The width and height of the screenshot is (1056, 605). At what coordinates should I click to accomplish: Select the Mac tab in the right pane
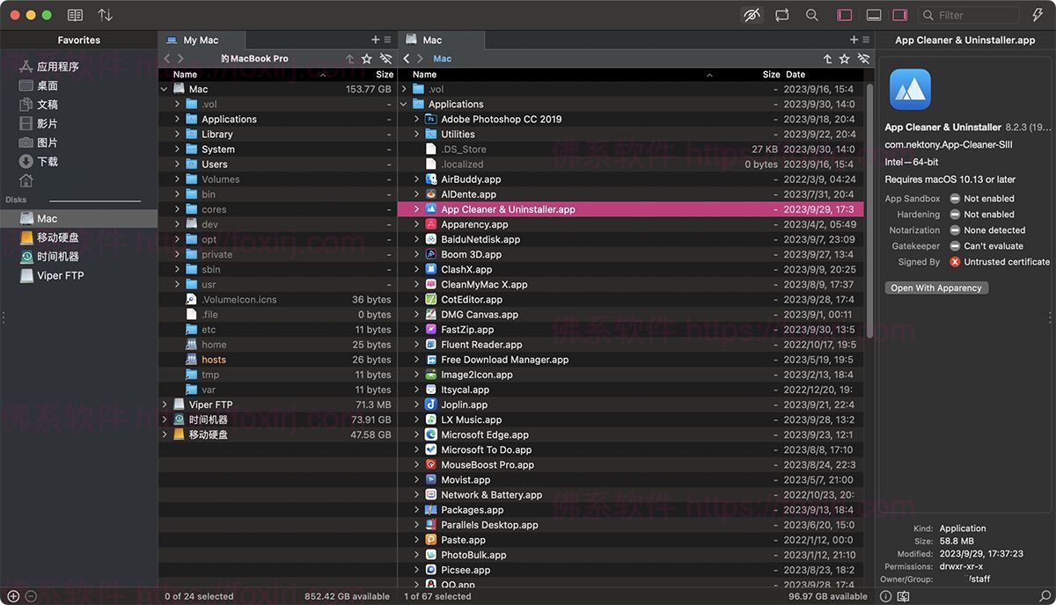432,40
